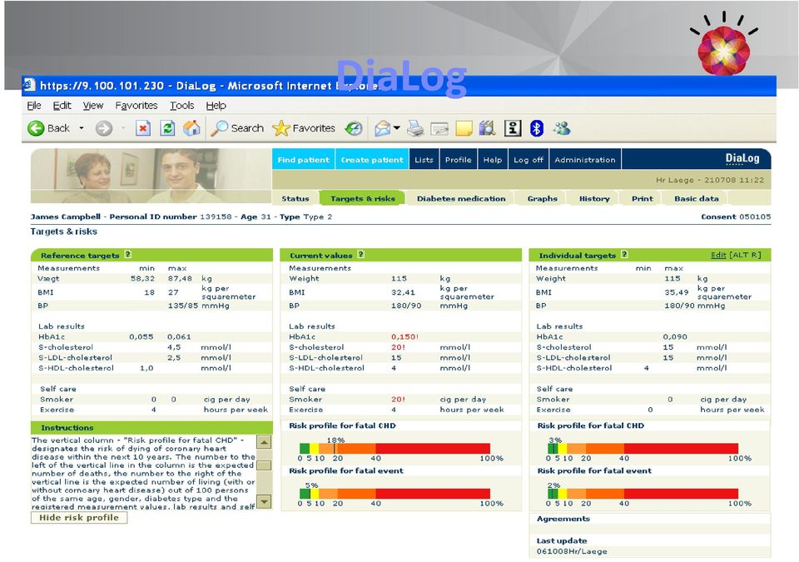Open the History tab of the patient record
The width and height of the screenshot is (799, 562).
coord(594,198)
